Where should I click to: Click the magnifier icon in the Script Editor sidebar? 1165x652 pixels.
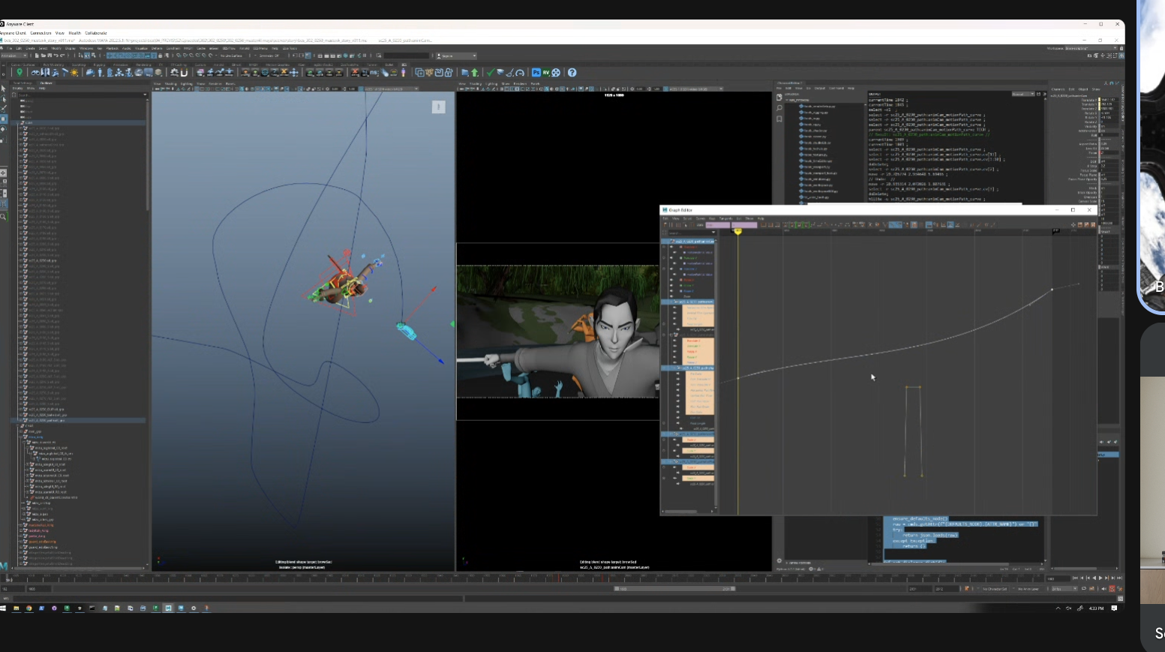(779, 108)
